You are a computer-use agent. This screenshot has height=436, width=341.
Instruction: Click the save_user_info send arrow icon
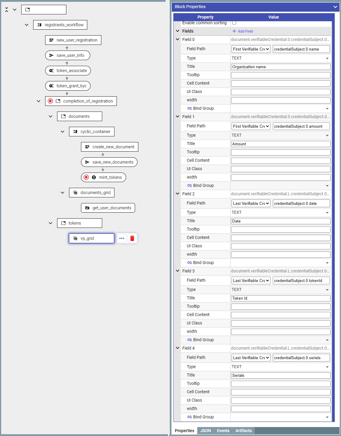(x=51, y=55)
